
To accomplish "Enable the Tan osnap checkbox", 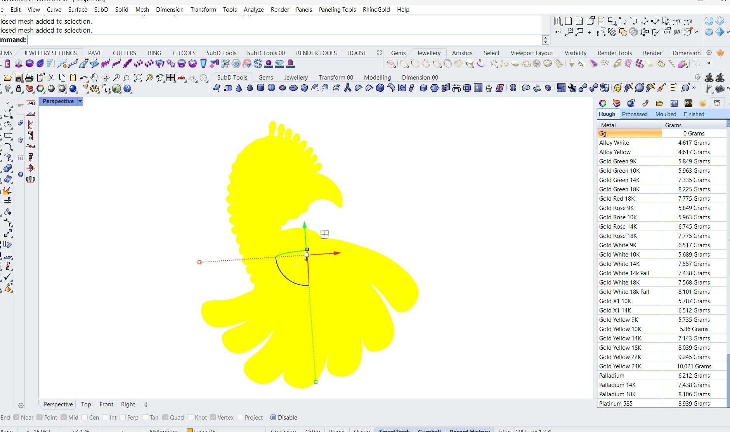I will [x=145, y=417].
